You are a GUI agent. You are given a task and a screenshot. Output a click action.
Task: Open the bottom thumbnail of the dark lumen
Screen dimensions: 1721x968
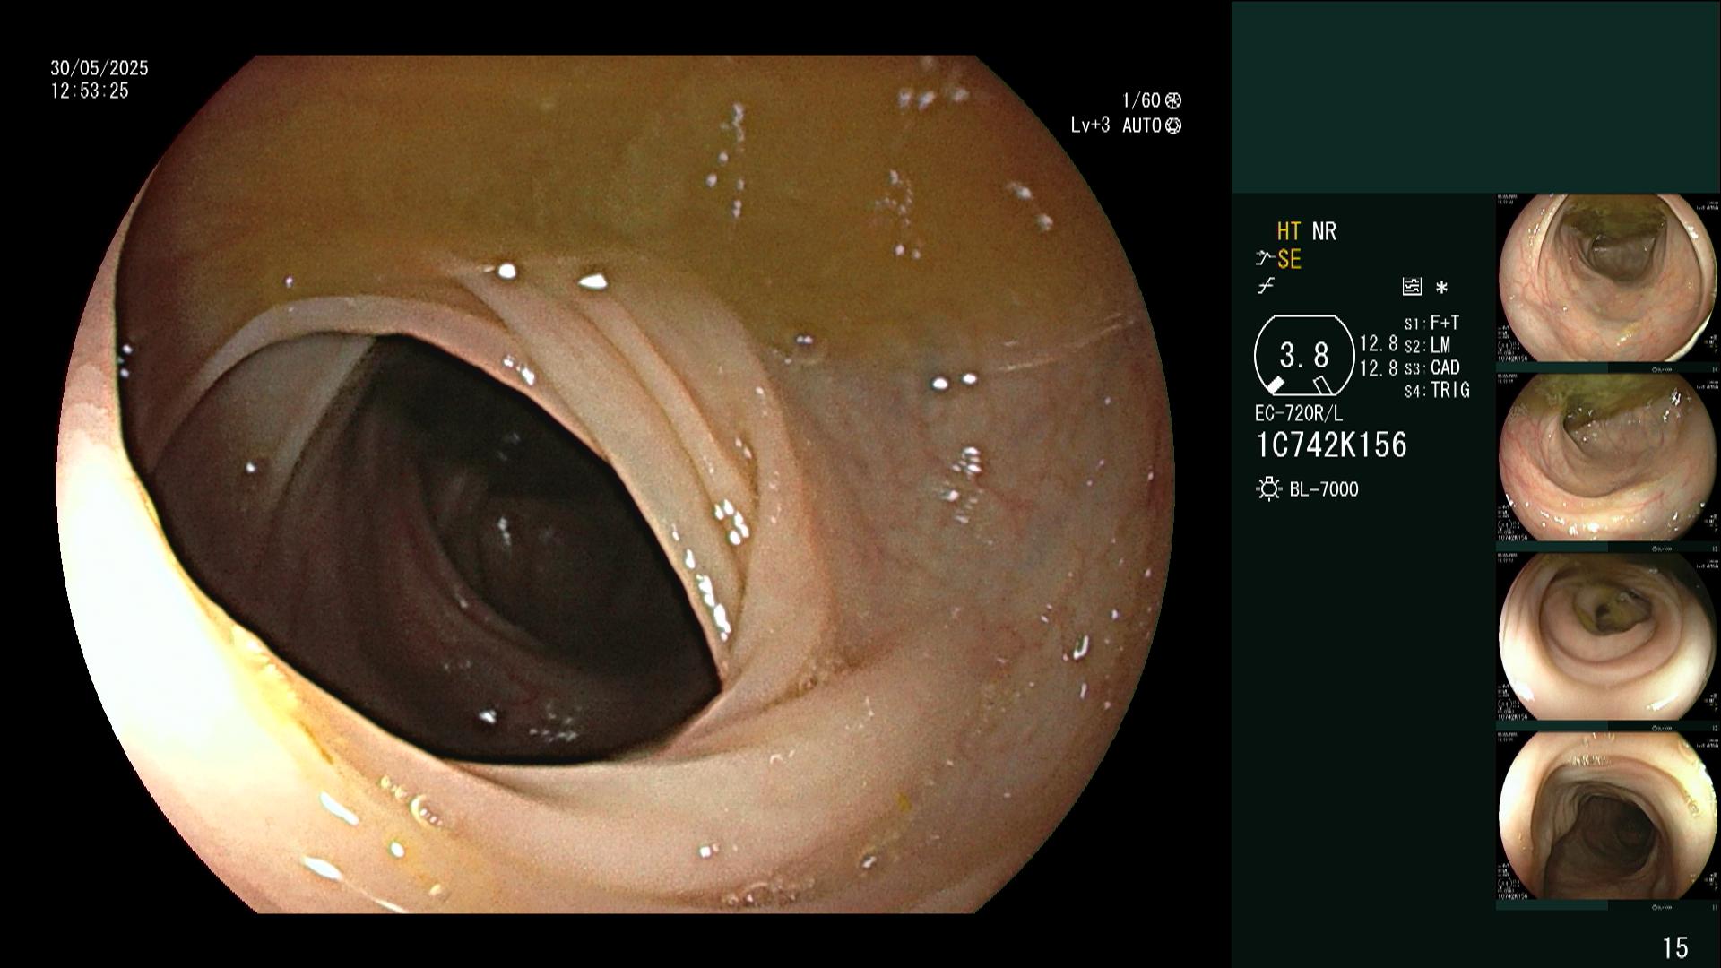(x=1608, y=817)
